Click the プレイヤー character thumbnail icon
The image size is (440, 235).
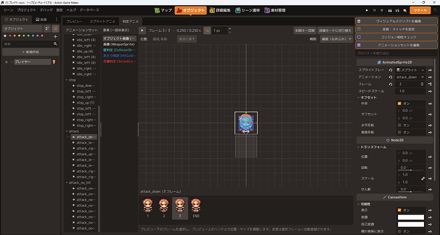point(54,62)
